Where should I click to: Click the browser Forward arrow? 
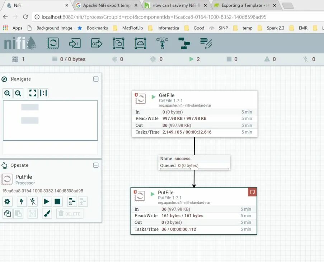click(15, 17)
